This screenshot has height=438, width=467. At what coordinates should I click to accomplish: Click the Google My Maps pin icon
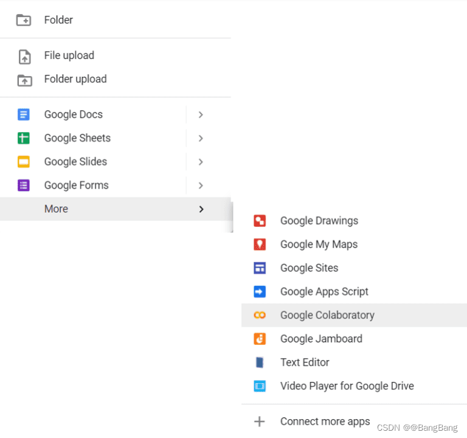click(260, 245)
